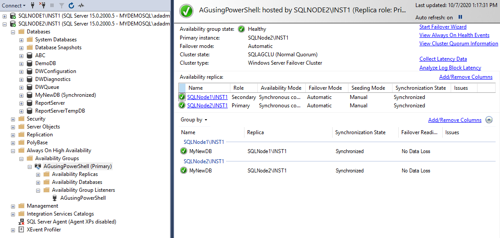Click the AGusingPowerShell listener icon
Viewport: 500px width, 238px height.
point(55,198)
